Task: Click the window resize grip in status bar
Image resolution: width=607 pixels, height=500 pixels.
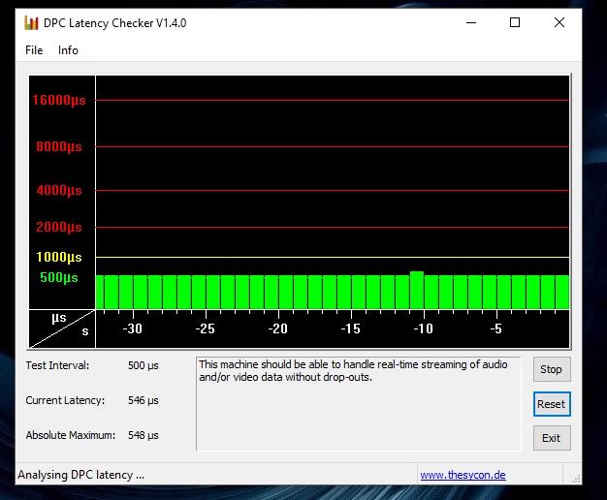Action: (576, 479)
